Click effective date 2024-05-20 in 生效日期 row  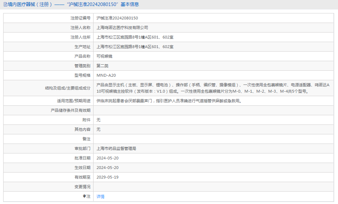pos(107,168)
